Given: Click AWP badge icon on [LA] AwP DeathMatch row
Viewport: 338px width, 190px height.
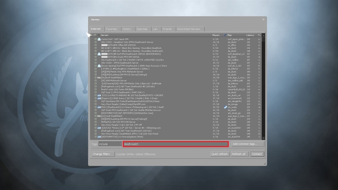Looking at the screenshot, I should (x=99, y=116).
